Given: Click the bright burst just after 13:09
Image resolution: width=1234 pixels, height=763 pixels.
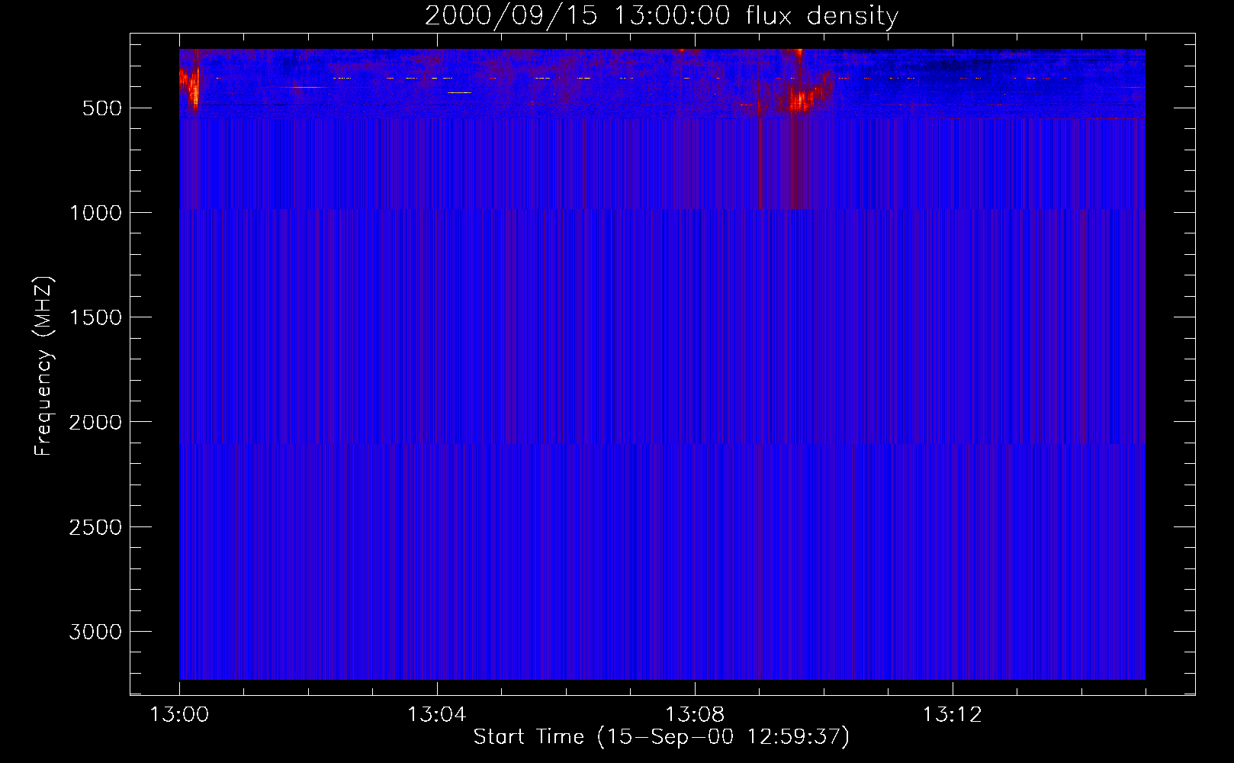Looking at the screenshot, I should (802, 99).
